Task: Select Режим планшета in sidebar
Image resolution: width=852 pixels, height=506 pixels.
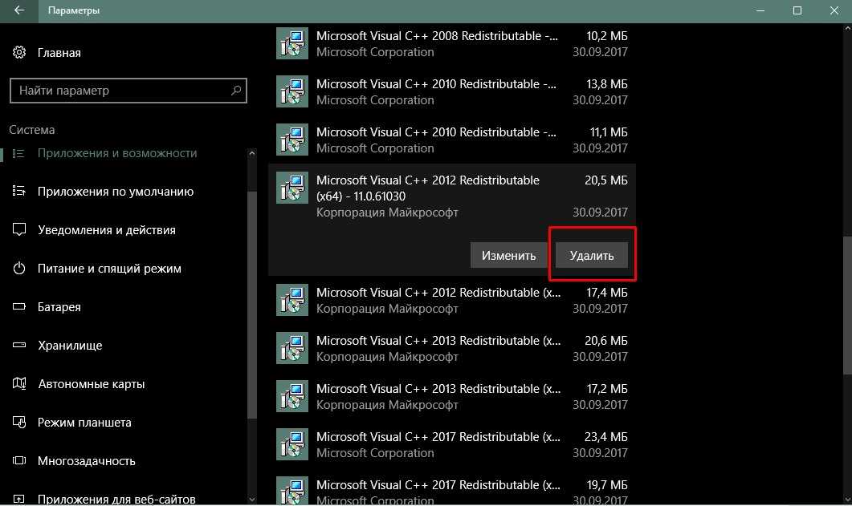Action: coord(84,423)
